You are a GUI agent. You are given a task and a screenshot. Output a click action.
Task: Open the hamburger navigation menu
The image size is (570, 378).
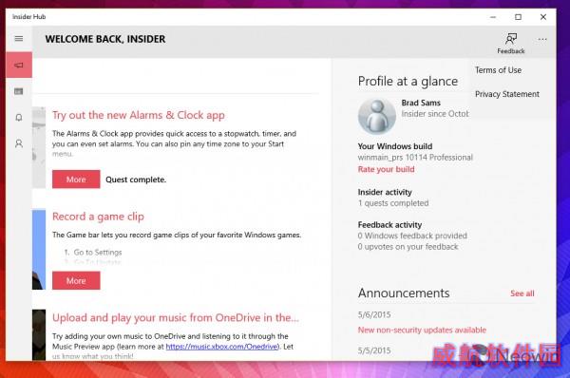[x=19, y=39]
